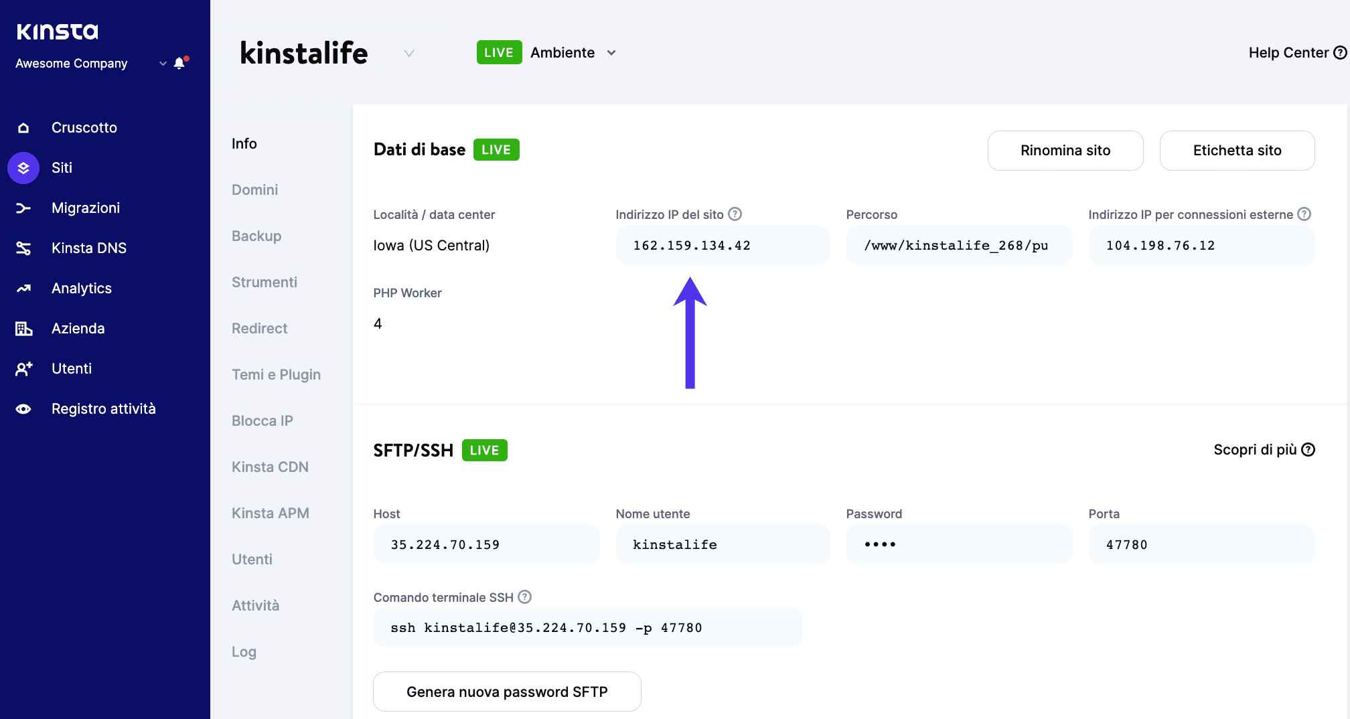Image resolution: width=1350 pixels, height=719 pixels.
Task: Click the Kinsta logo
Action: point(57,31)
